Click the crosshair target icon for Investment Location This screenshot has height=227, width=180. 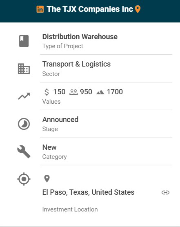pos(24,179)
